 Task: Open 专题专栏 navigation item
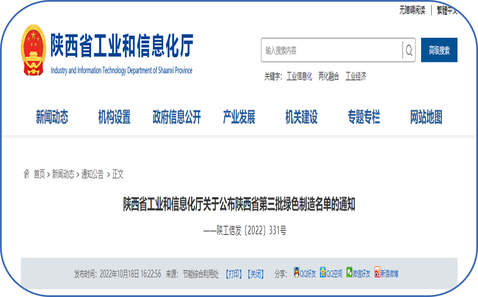pos(364,117)
